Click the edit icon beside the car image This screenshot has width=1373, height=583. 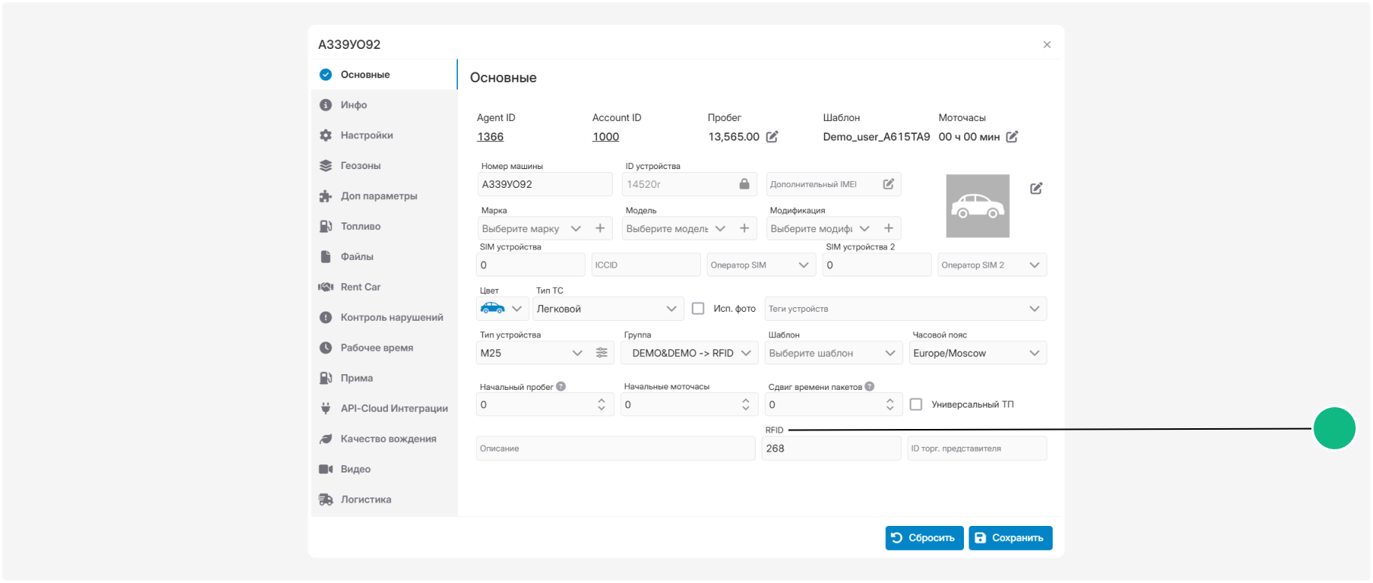[1036, 189]
